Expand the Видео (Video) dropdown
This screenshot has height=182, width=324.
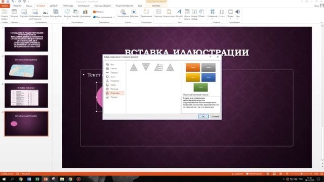coord(230,19)
